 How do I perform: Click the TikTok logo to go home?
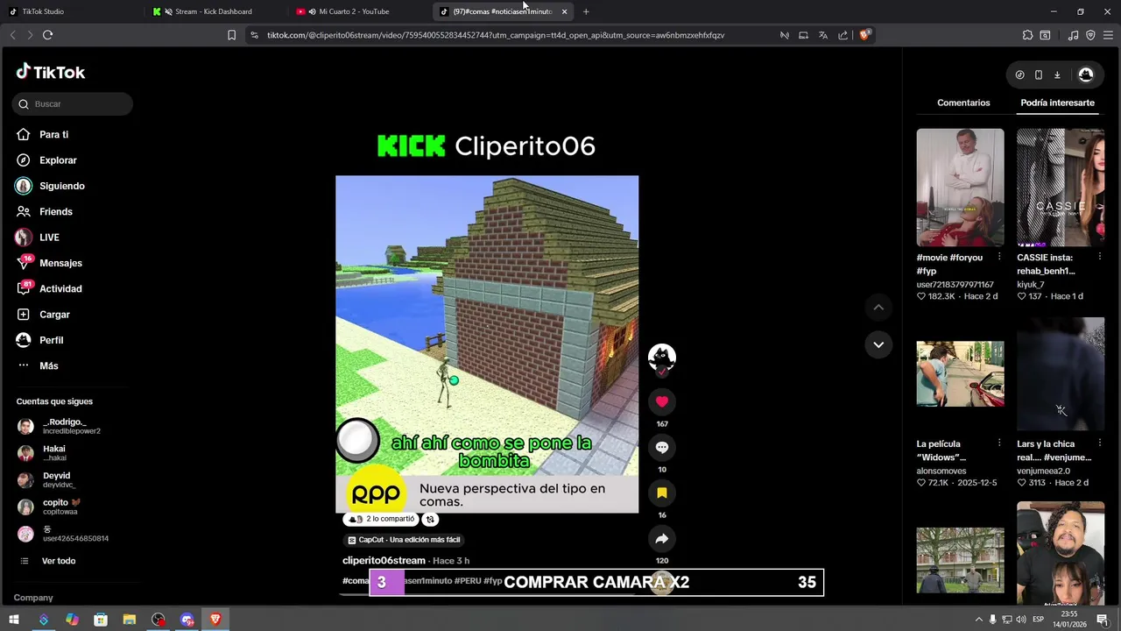[x=51, y=73]
